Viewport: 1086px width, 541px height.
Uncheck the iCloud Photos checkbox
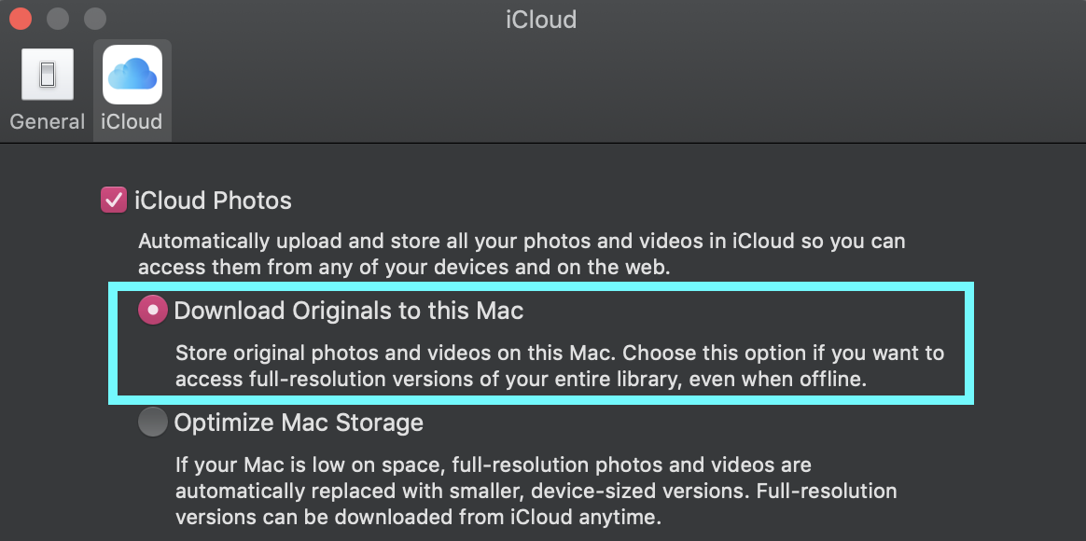pos(114,201)
